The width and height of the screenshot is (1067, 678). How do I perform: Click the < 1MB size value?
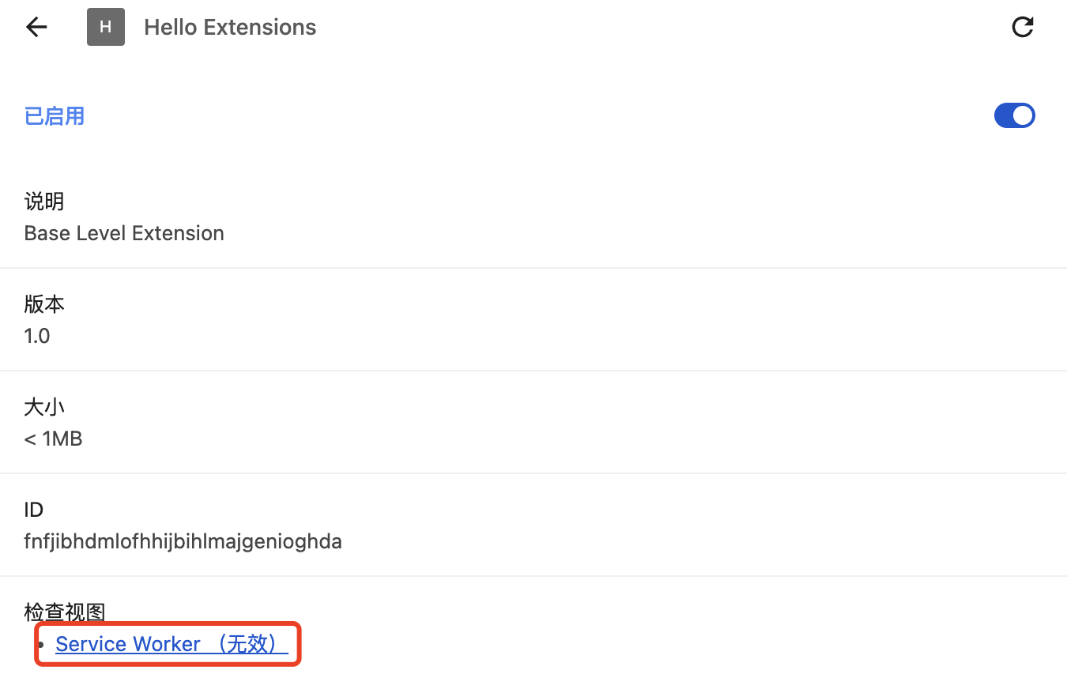pos(54,439)
